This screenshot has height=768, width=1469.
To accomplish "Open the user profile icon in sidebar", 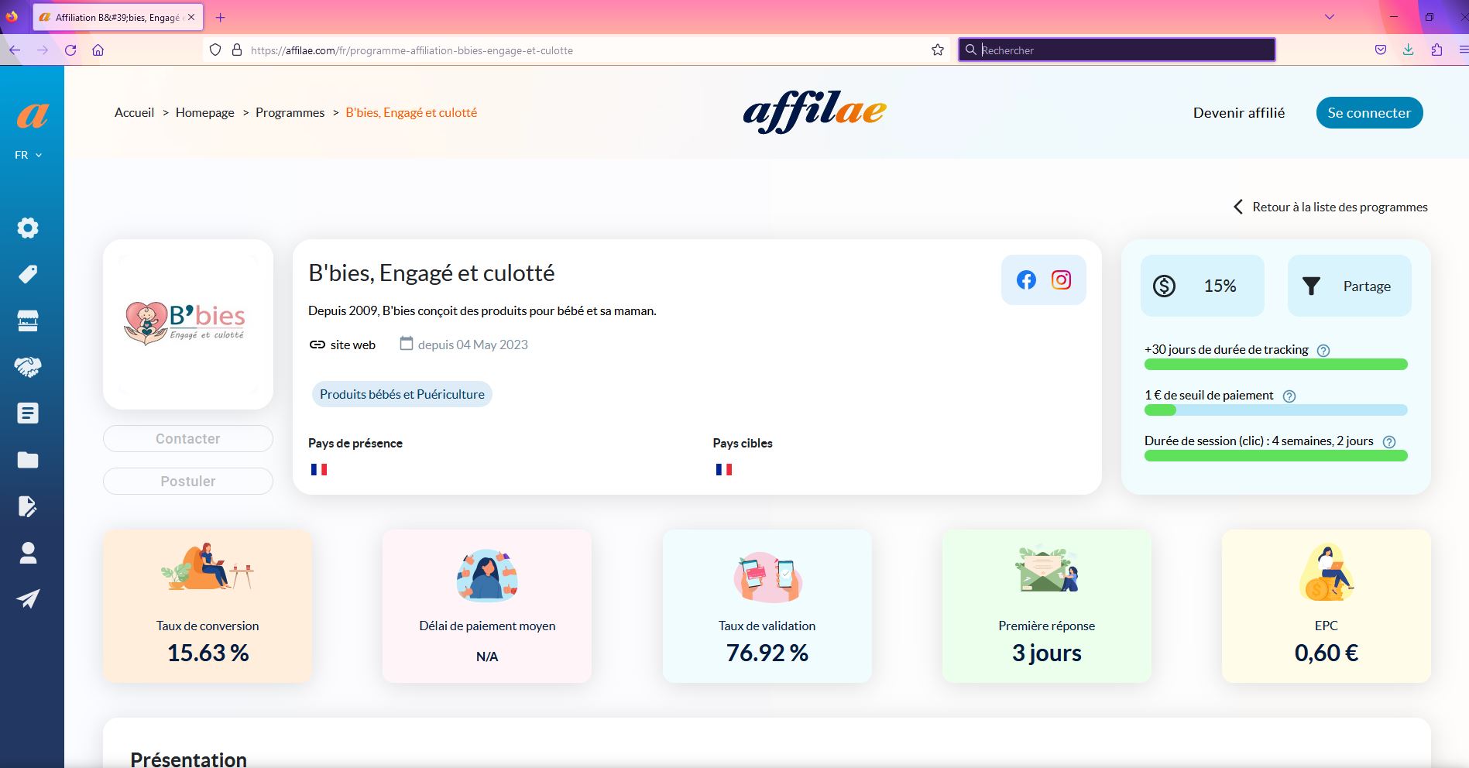I will click(x=28, y=553).
